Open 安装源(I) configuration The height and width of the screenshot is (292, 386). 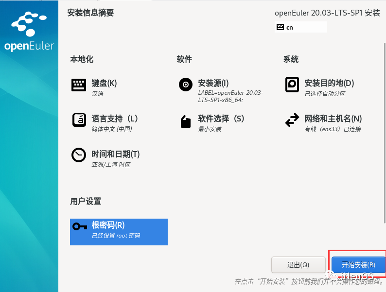(213, 83)
